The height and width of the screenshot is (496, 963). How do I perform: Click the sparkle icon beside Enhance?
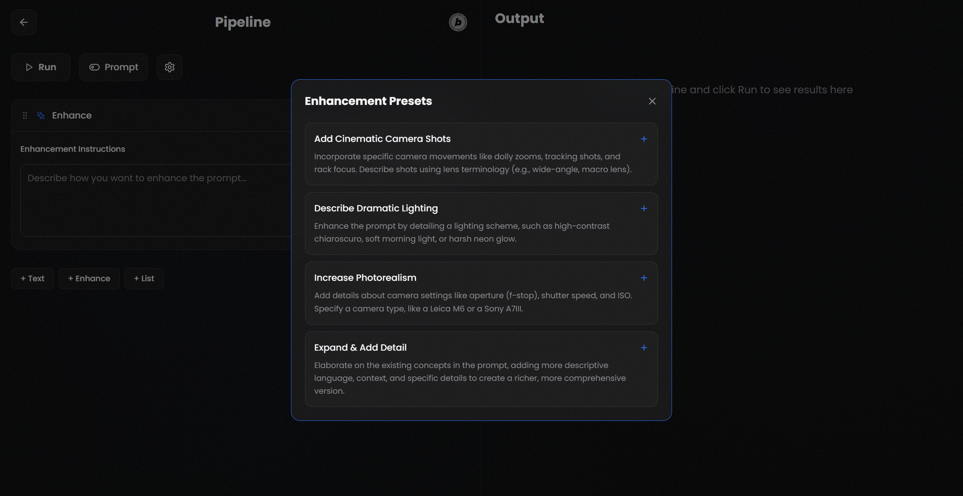point(41,116)
